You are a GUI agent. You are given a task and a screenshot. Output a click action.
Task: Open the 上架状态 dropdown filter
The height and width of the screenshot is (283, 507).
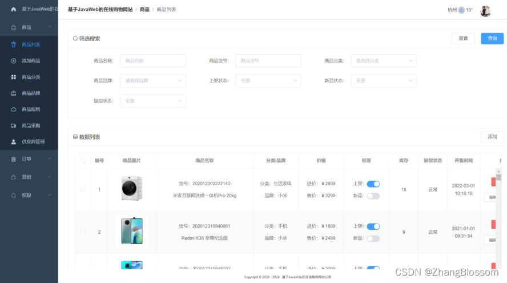(268, 81)
